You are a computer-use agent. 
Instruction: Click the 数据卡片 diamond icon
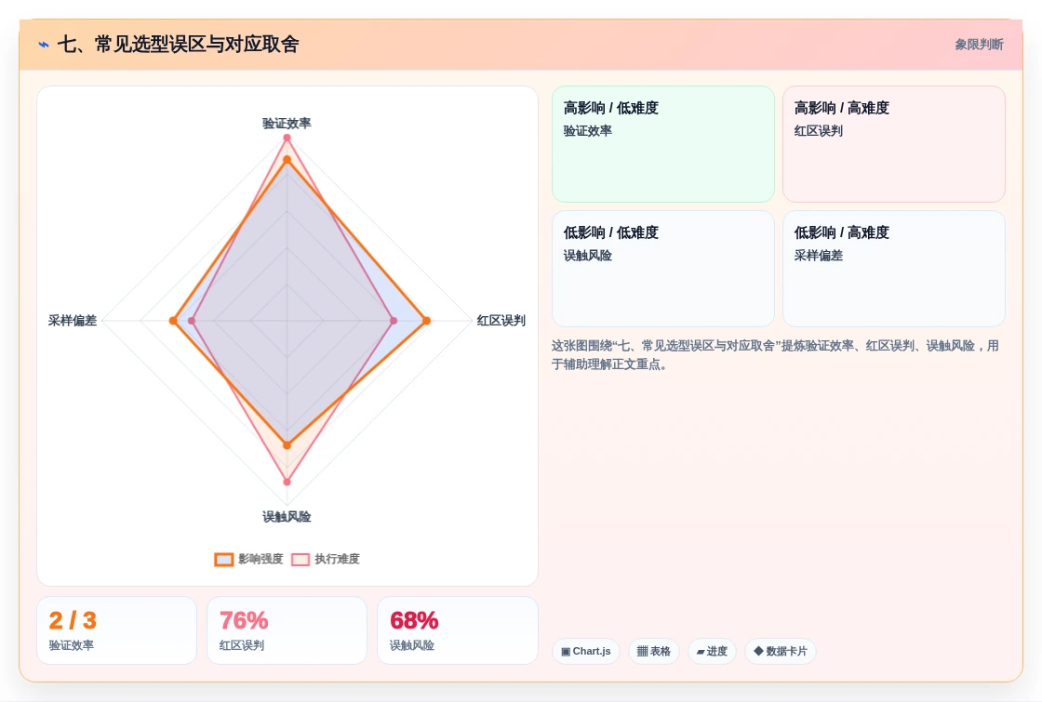pos(758,651)
